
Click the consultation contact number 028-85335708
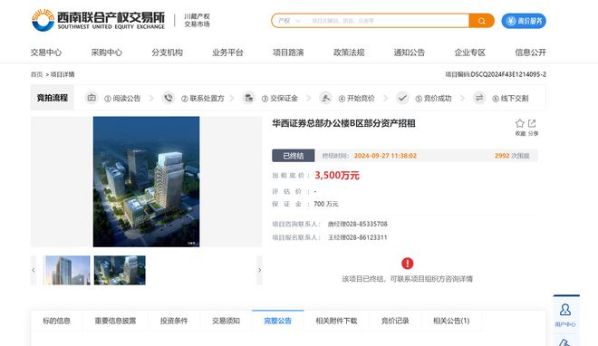(367, 224)
